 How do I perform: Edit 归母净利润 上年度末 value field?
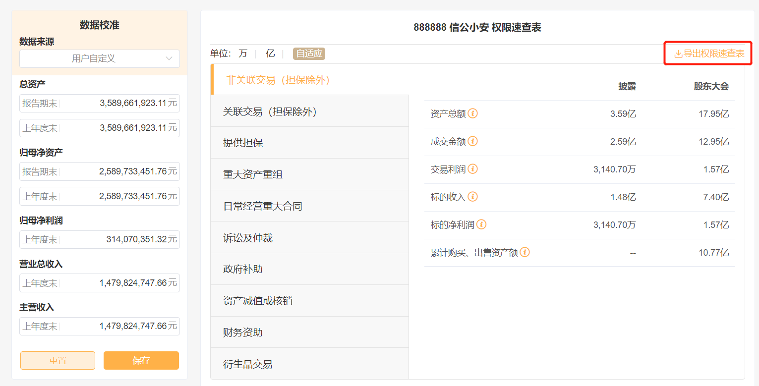coord(100,239)
